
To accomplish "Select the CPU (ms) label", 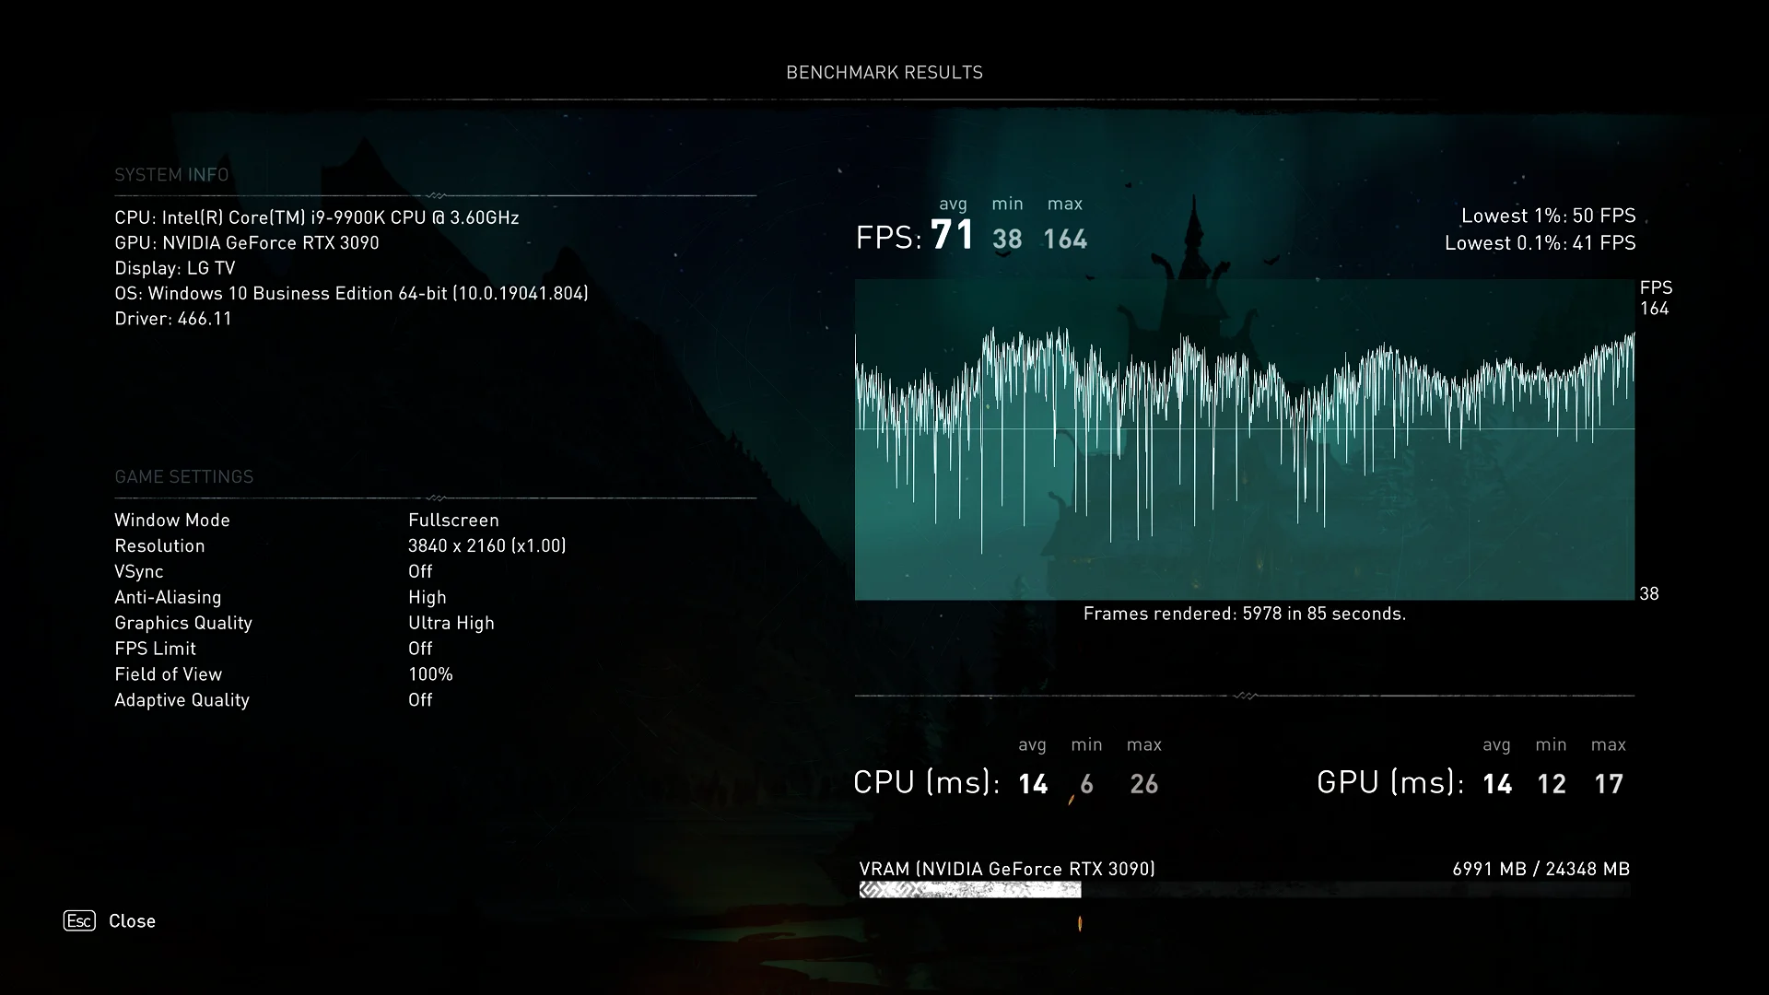I will coord(927,782).
